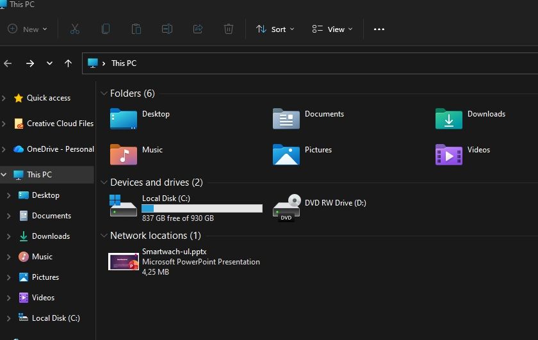Expand Local Disk (C:) sidebar node
Screen dimensions: 538x340
click(x=8, y=318)
